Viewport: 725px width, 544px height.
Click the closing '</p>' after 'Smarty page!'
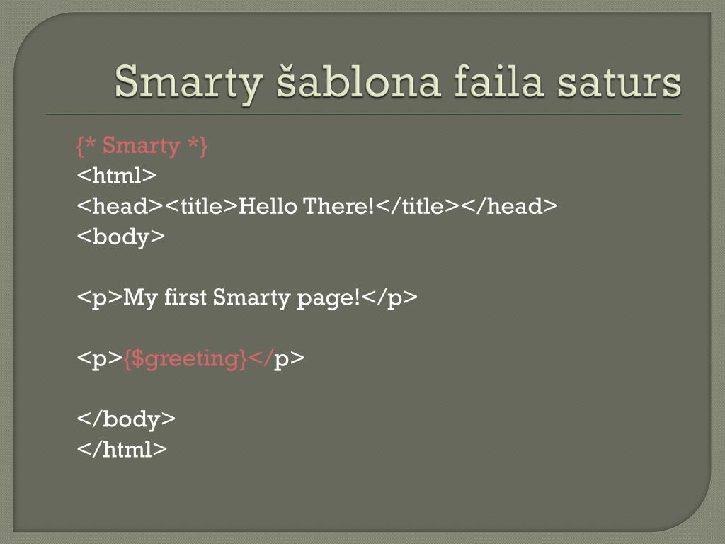click(390, 298)
